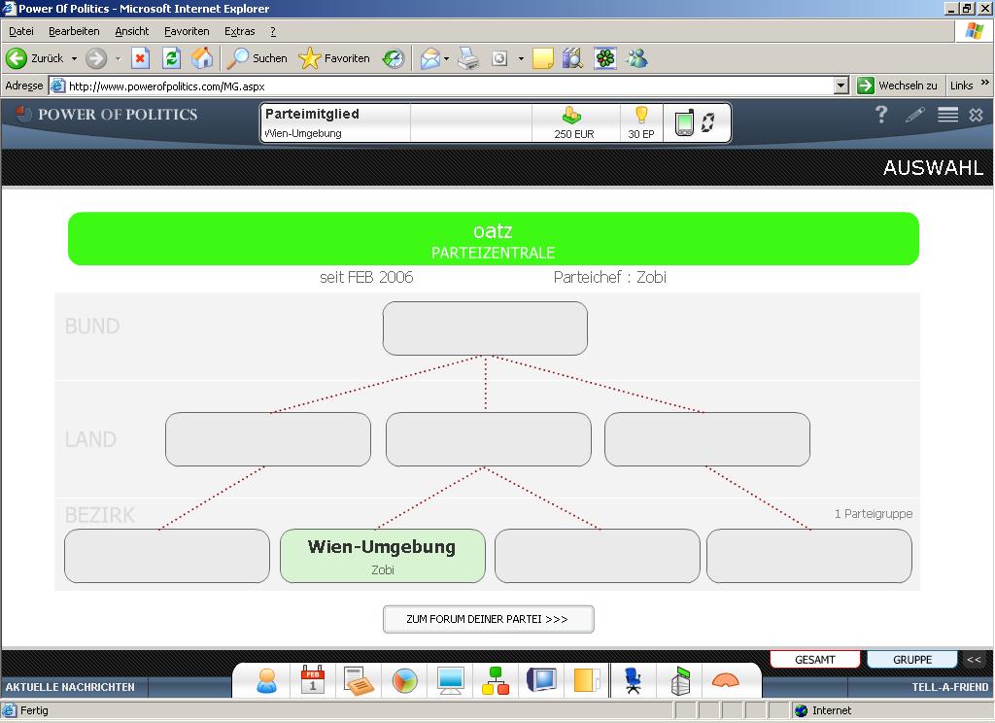This screenshot has width=995, height=723.
Task: Expand the address bar URL dropdown
Action: tap(841, 86)
